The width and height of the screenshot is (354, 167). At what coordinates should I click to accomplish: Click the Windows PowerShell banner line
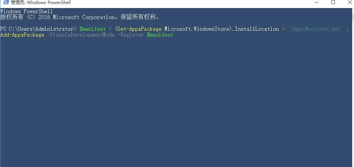[26, 11]
